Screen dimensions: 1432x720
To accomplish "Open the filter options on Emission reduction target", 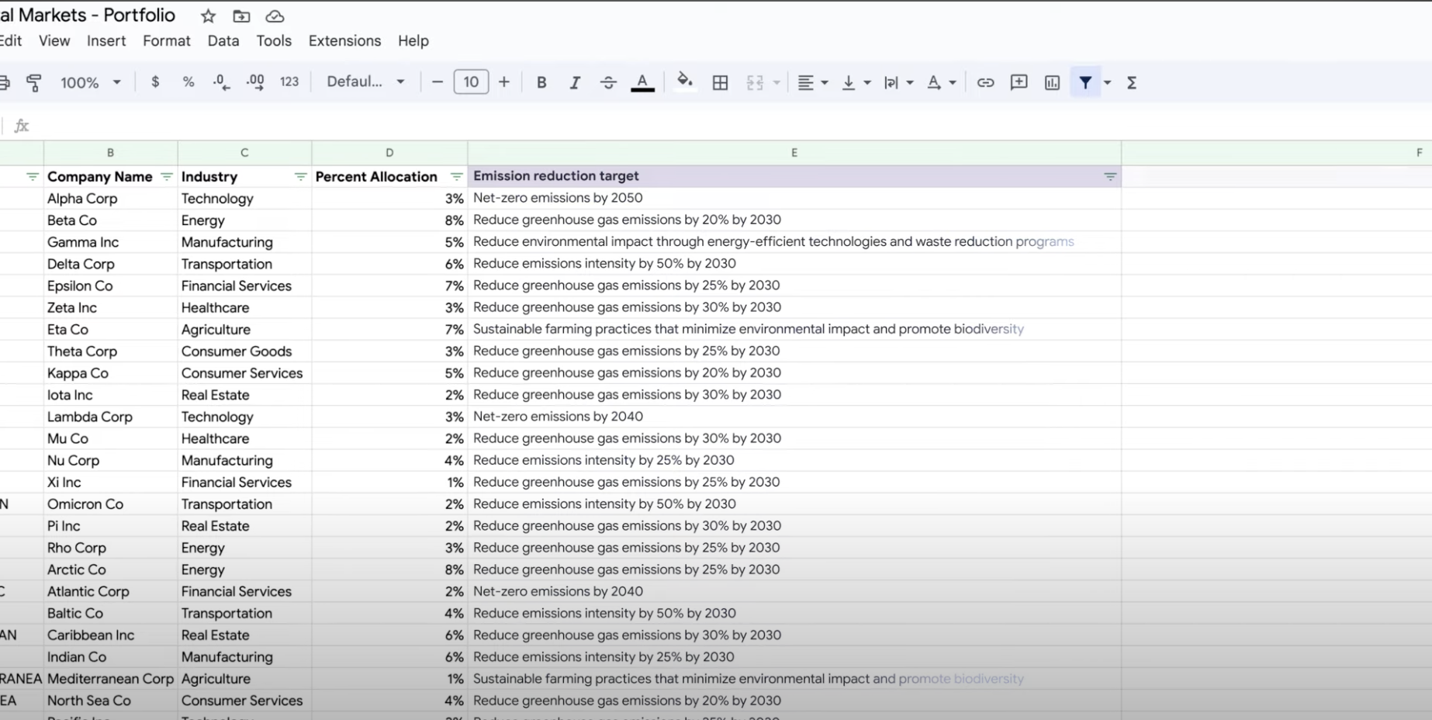I will tap(1111, 176).
